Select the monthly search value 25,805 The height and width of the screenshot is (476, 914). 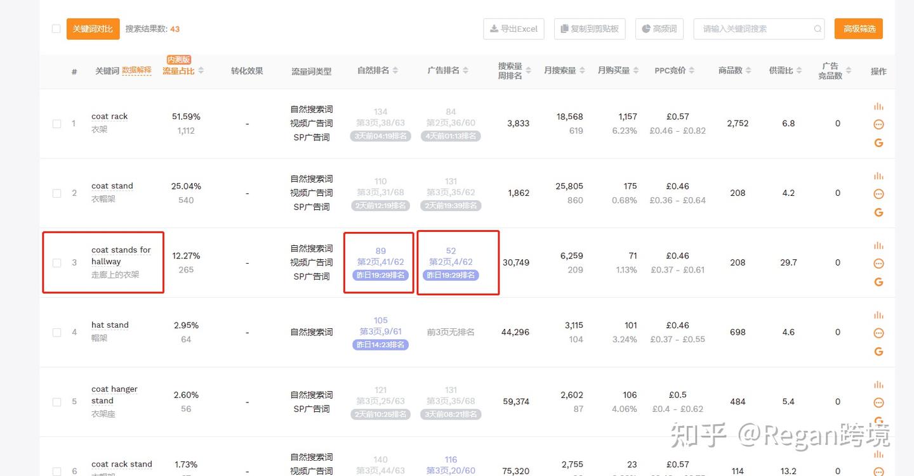(569, 186)
